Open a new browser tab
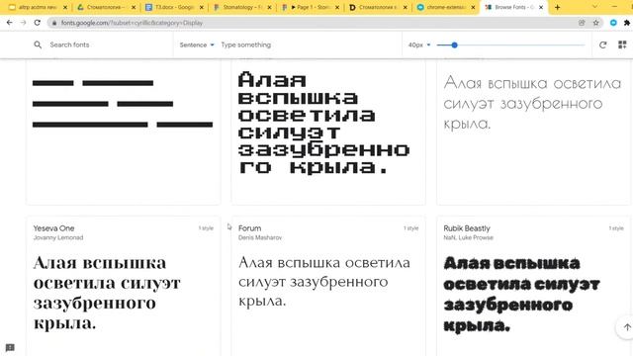Image resolution: width=633 pixels, height=356 pixels. click(557, 7)
